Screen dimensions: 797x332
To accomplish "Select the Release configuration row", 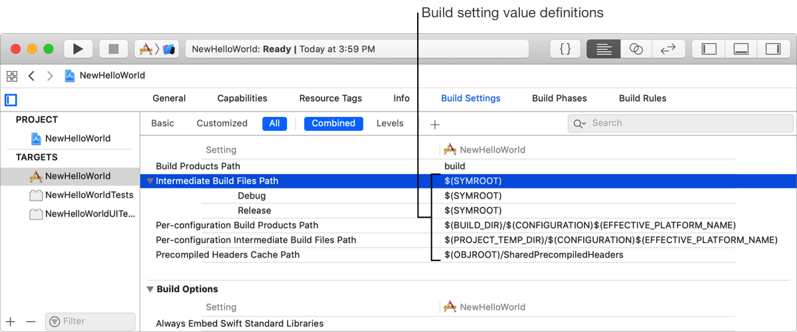I will (254, 210).
